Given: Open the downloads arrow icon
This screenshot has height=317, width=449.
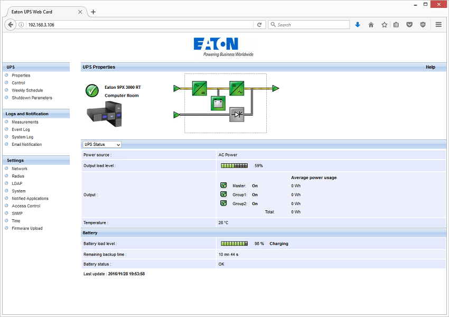Looking at the screenshot, I should [358, 25].
